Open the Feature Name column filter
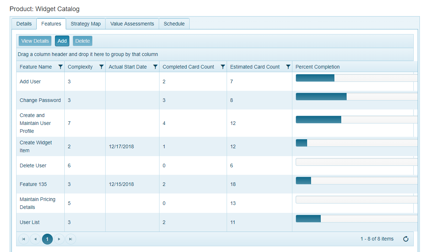The image size is (431, 252). click(x=60, y=67)
